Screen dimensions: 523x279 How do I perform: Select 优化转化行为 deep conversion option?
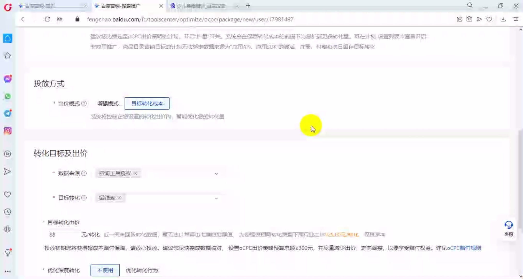pos(142,270)
